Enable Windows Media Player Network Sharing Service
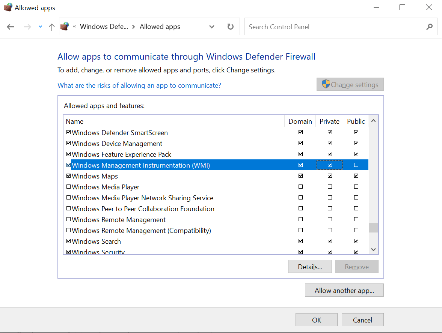 pyautogui.click(x=68, y=198)
